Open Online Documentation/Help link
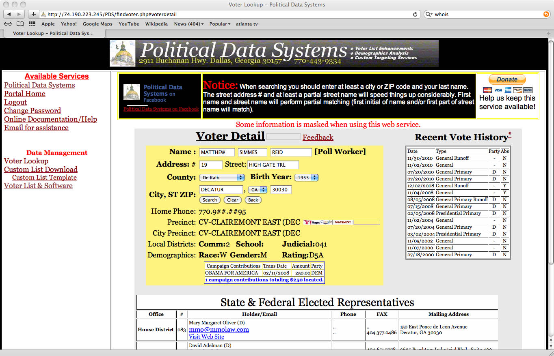 pos(51,119)
